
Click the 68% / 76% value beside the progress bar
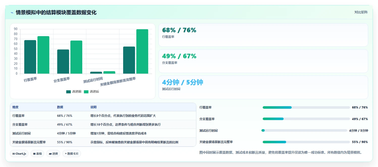coord(360,107)
